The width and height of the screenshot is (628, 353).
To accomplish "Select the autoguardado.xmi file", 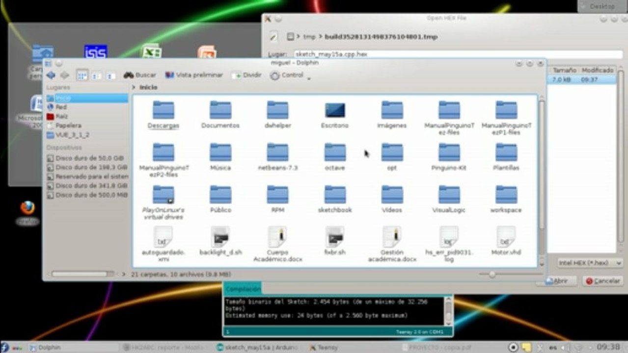I will pyautogui.click(x=163, y=244).
